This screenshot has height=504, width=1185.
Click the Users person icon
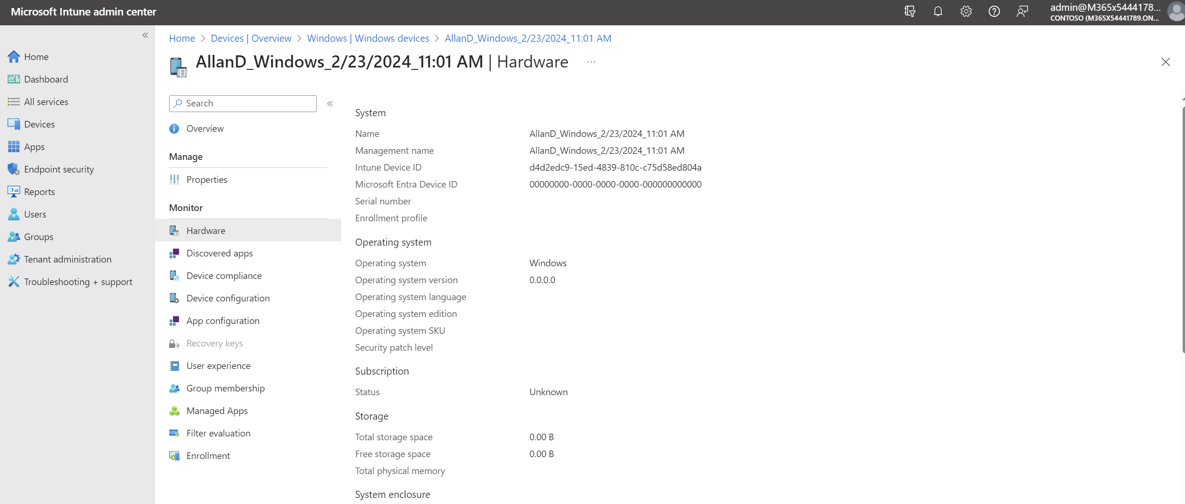[x=14, y=214]
